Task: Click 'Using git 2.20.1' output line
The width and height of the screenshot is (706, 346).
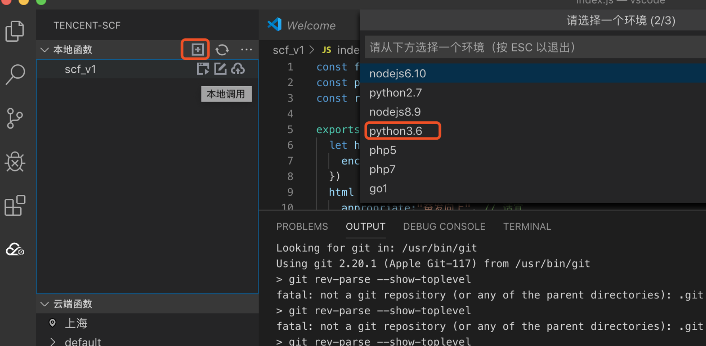Action: pos(433,264)
